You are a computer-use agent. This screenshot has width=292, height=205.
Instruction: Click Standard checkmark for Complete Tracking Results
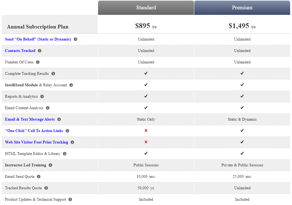coord(146,73)
